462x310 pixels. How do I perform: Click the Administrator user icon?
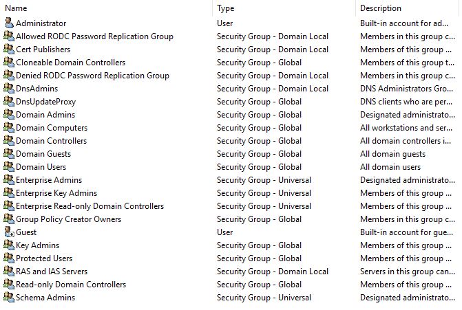click(x=9, y=23)
